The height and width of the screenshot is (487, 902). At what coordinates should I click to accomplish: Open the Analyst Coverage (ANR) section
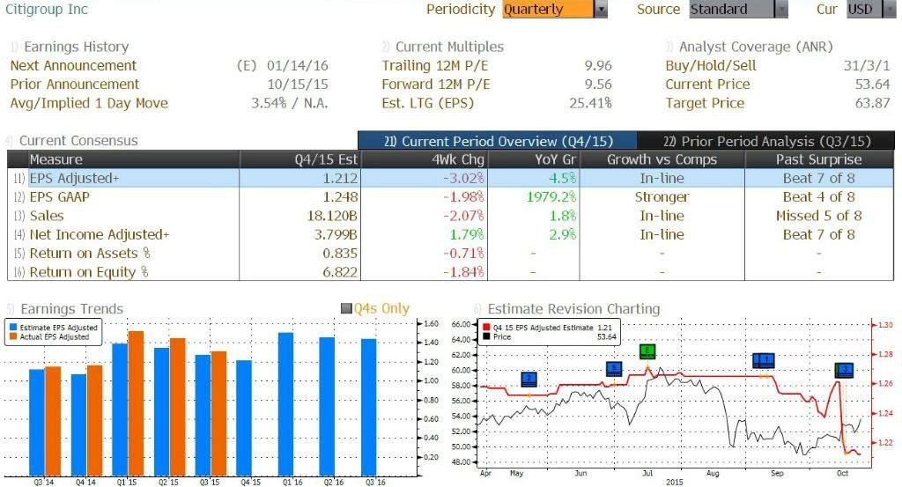pos(756,47)
